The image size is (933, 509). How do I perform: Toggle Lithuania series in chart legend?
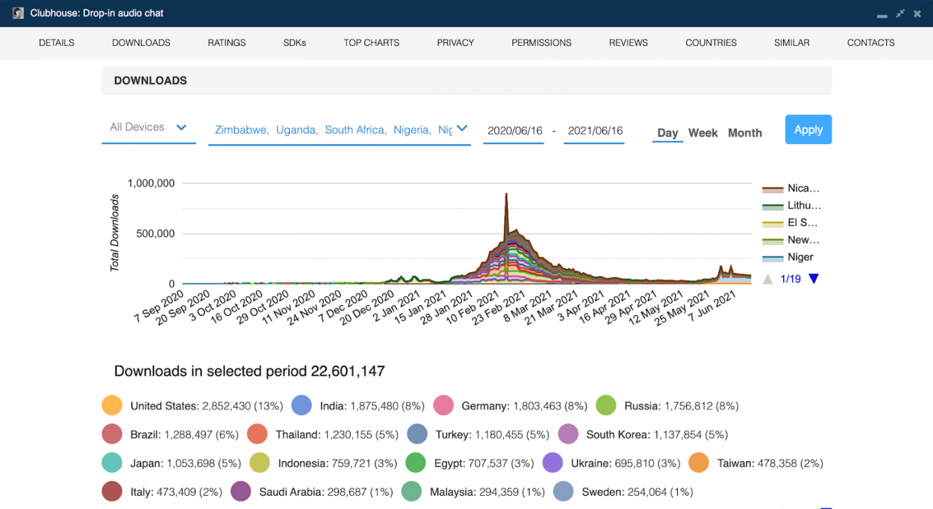click(x=792, y=206)
